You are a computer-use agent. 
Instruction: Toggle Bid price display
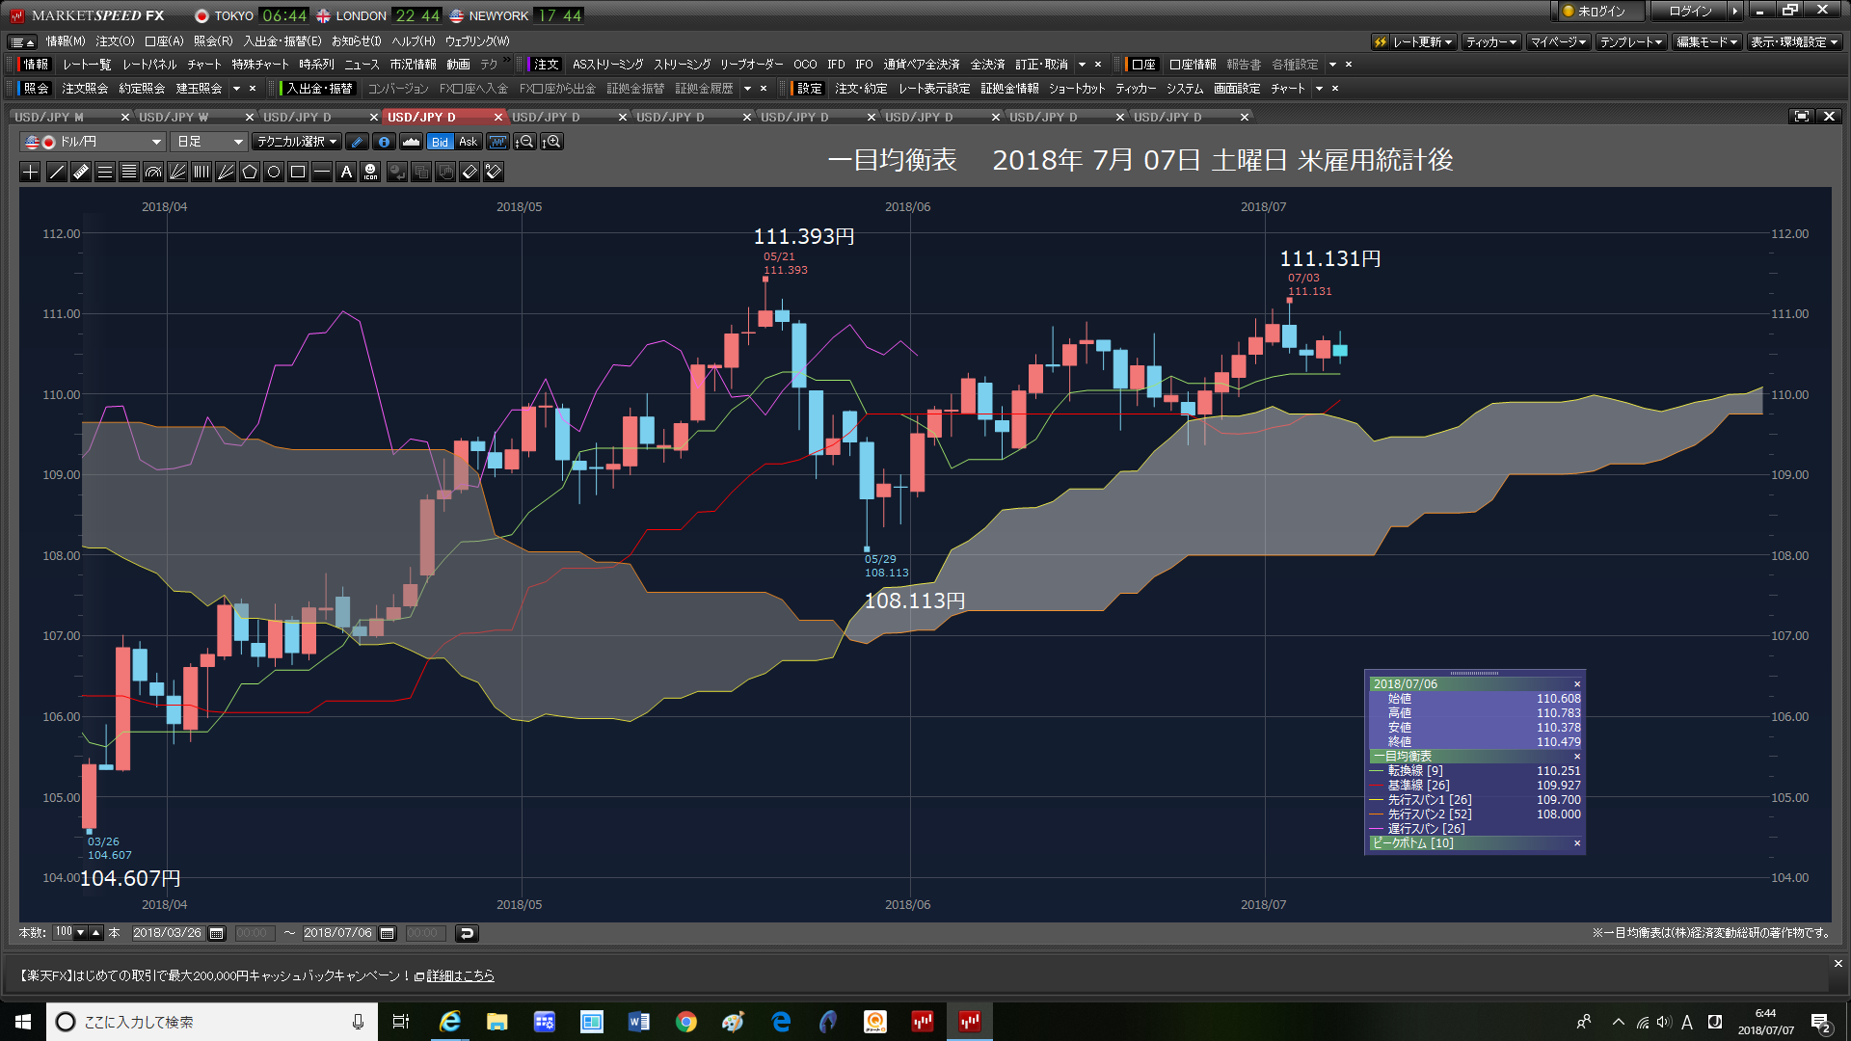(x=440, y=142)
